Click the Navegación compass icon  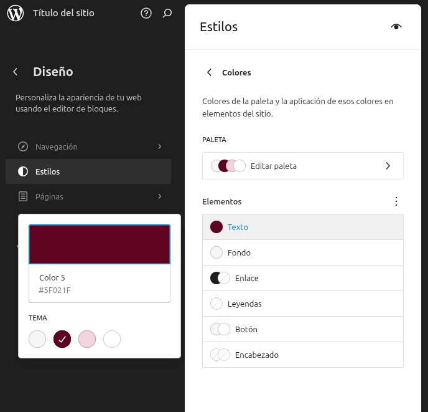[23, 146]
